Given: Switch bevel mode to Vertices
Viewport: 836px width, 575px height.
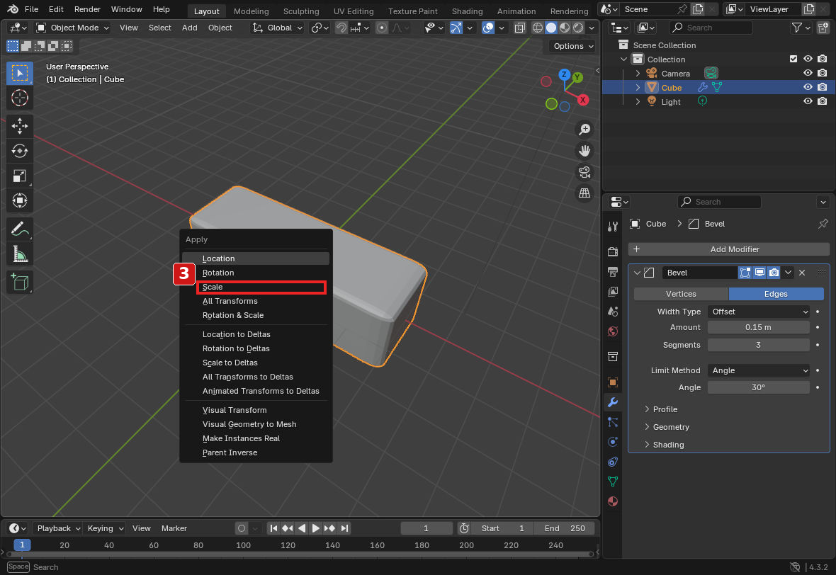Looking at the screenshot, I should (x=681, y=294).
